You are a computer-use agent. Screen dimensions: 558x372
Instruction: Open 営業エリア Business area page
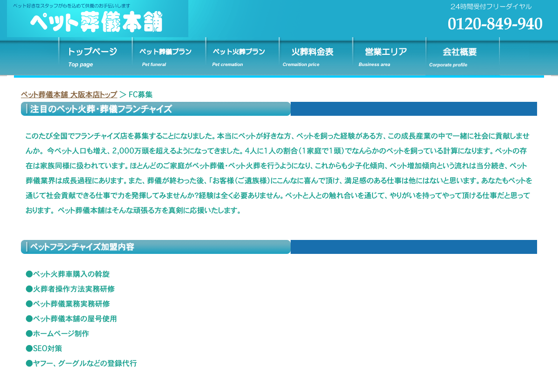[389, 56]
